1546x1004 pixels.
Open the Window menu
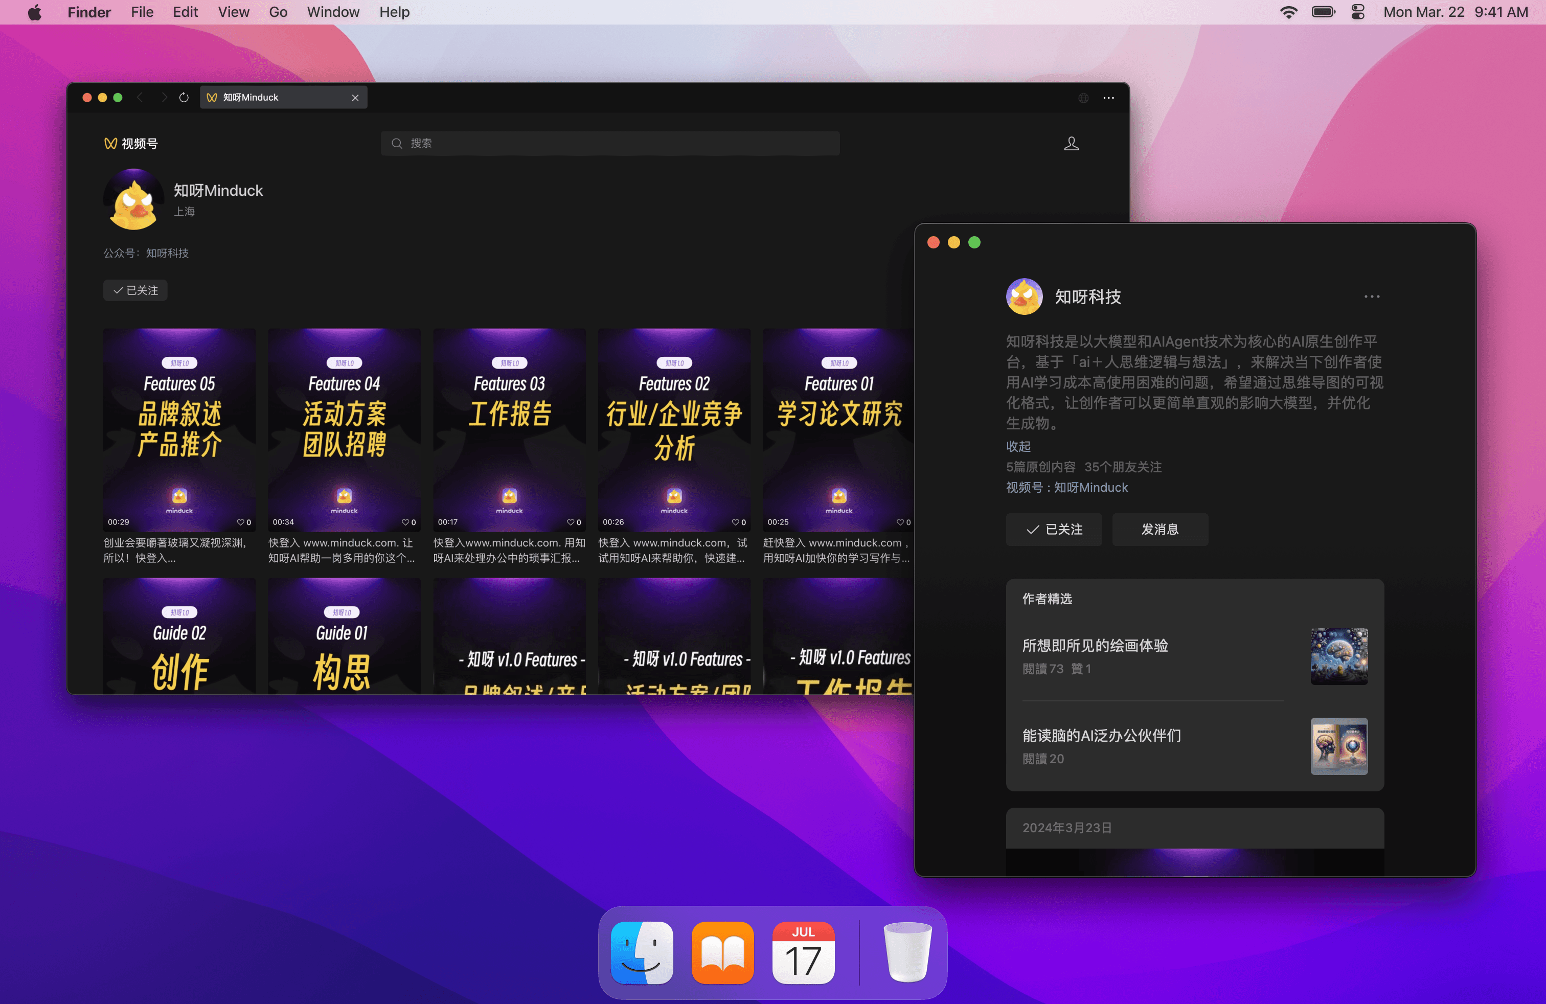(x=333, y=12)
